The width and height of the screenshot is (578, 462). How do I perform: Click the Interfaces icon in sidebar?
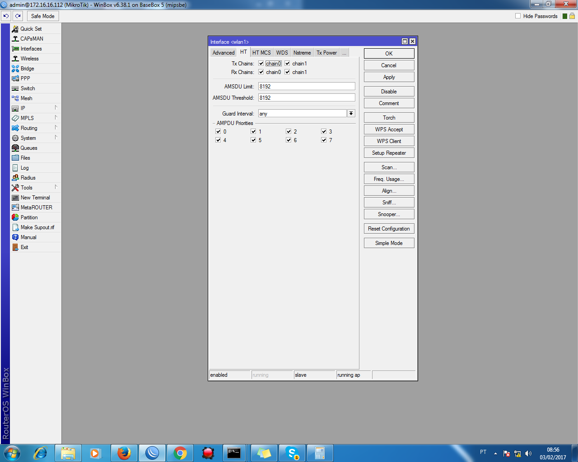pos(15,49)
